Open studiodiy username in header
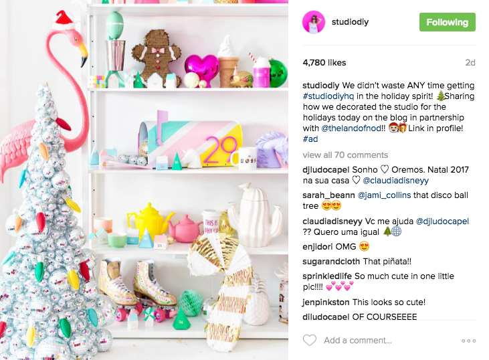This screenshot has width=489, height=360. coord(350,22)
